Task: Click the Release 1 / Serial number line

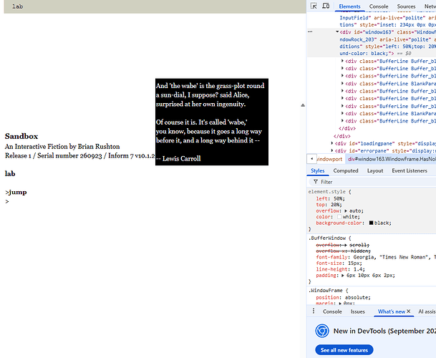Action: coord(79,156)
